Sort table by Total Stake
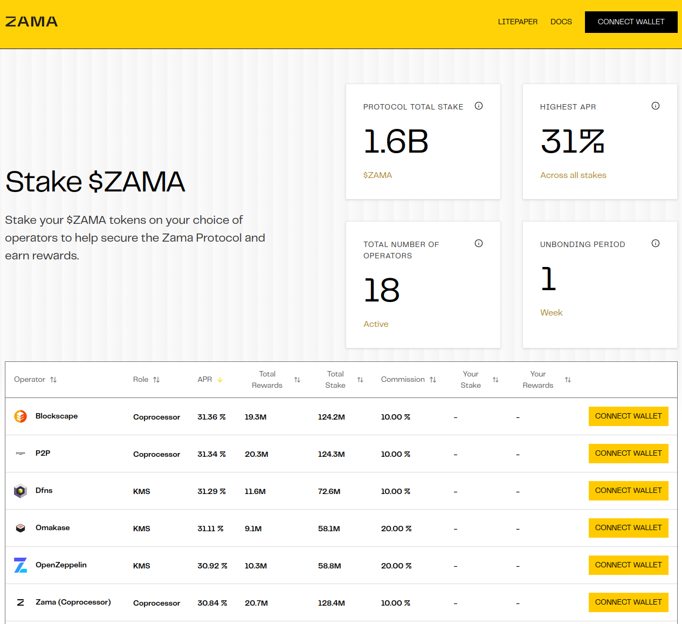The height and width of the screenshot is (624, 682). point(360,380)
